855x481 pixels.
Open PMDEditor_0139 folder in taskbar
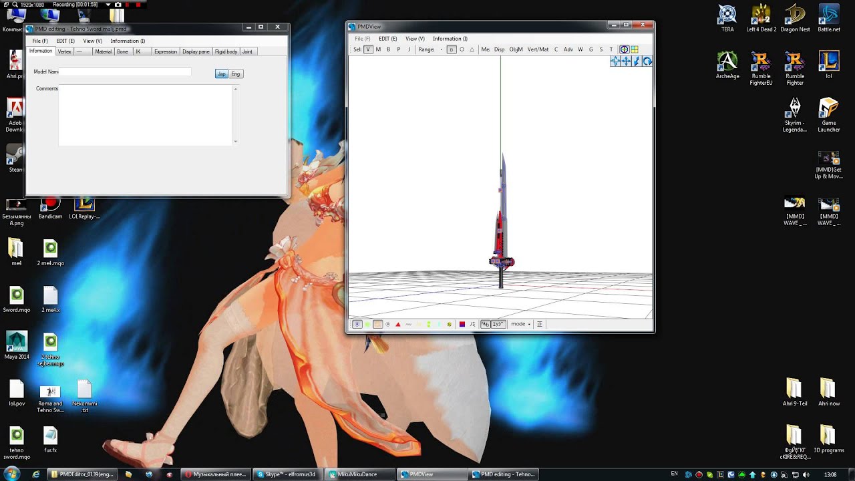coord(82,474)
